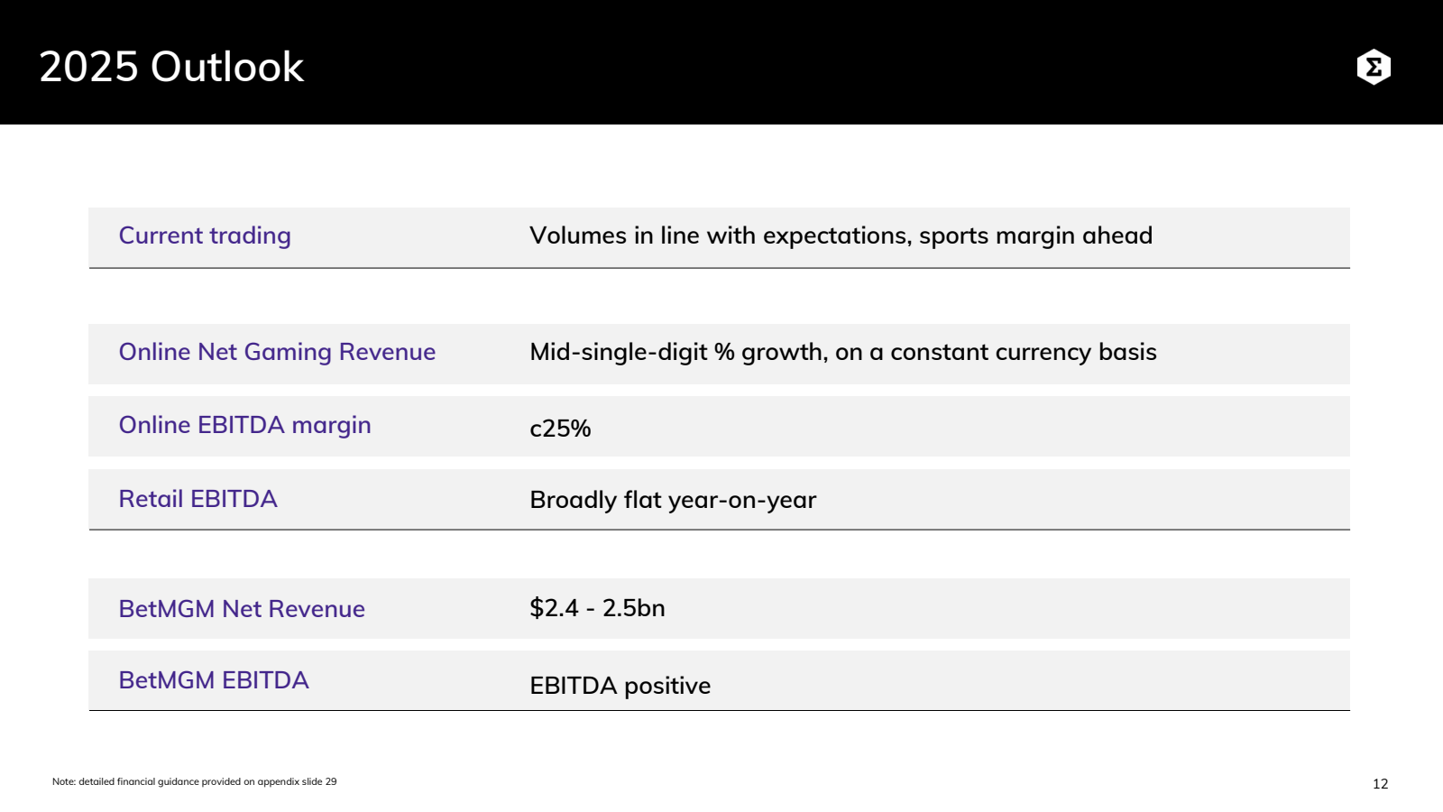This screenshot has width=1443, height=812.
Task: Click the page number 12
Action: tap(1380, 784)
